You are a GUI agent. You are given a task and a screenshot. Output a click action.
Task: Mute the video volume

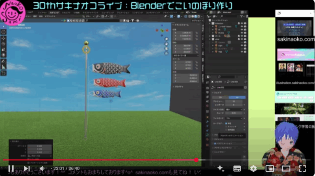42,169
